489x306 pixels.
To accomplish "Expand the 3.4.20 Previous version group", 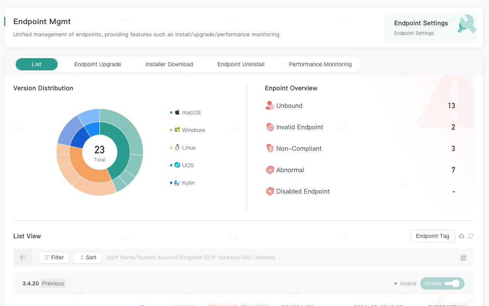I will click(x=44, y=283).
